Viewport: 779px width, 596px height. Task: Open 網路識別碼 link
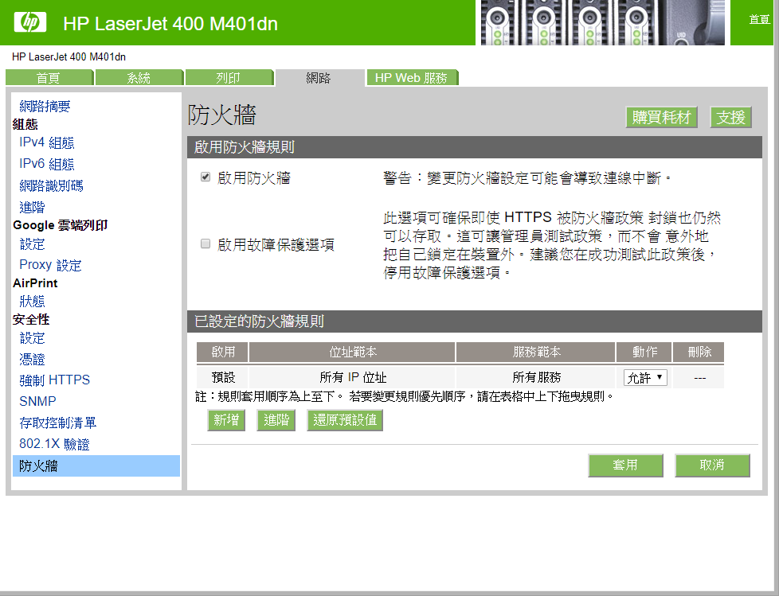coord(51,185)
